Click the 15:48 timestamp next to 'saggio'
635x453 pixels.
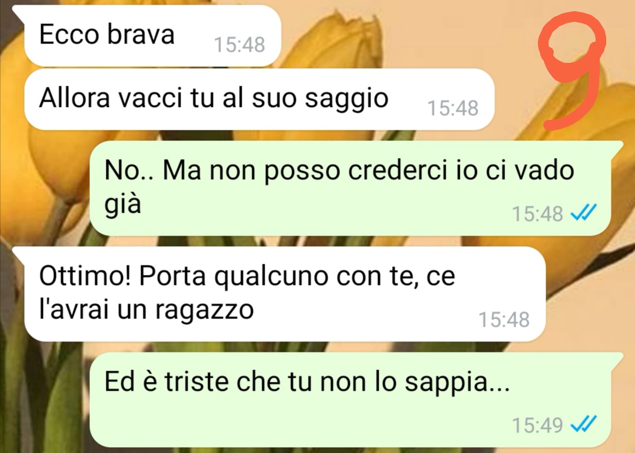point(453,108)
